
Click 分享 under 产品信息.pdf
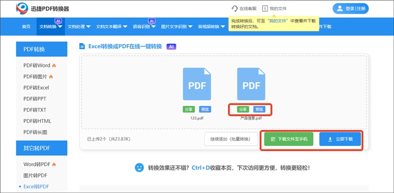pyautogui.click(x=243, y=110)
